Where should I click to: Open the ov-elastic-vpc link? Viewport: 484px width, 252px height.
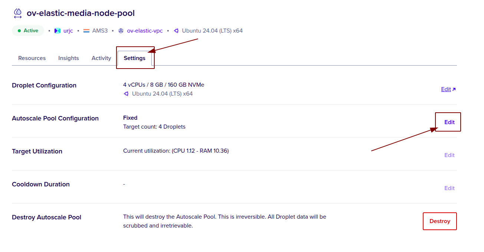[145, 30]
